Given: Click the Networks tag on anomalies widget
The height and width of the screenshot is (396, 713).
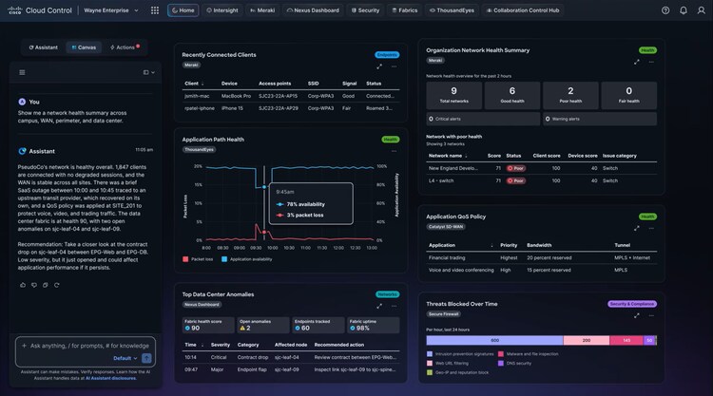Looking at the screenshot, I should tap(388, 294).
